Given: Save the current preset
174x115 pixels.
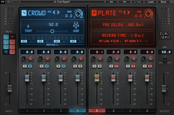Looking at the screenshot, I should click(x=163, y=2).
